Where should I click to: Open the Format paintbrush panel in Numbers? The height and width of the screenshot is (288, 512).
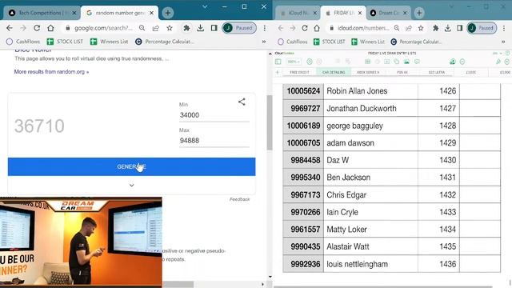(498, 62)
